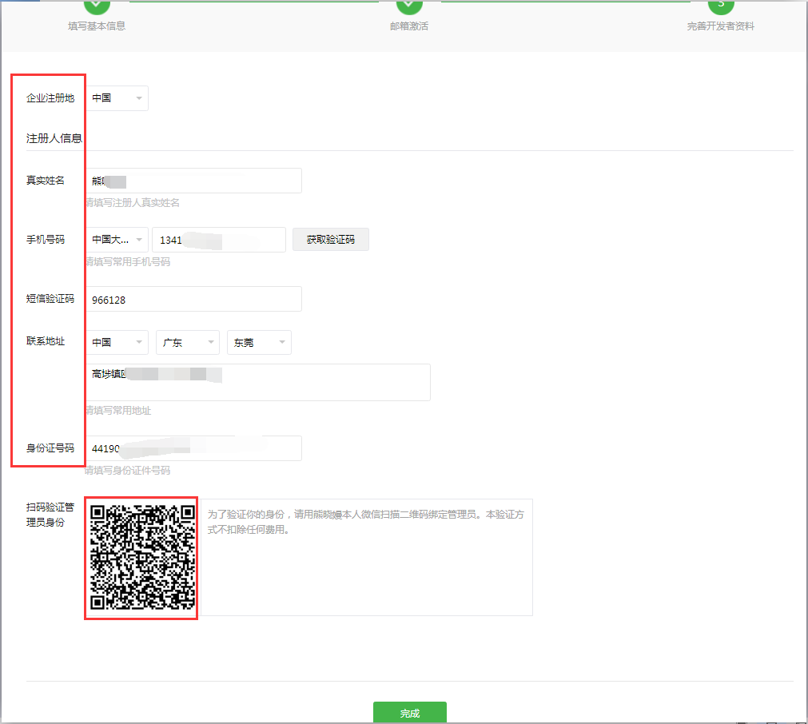808x724 pixels.
Task: Select the 填写基本信息 step label
Action: pyautogui.click(x=97, y=26)
